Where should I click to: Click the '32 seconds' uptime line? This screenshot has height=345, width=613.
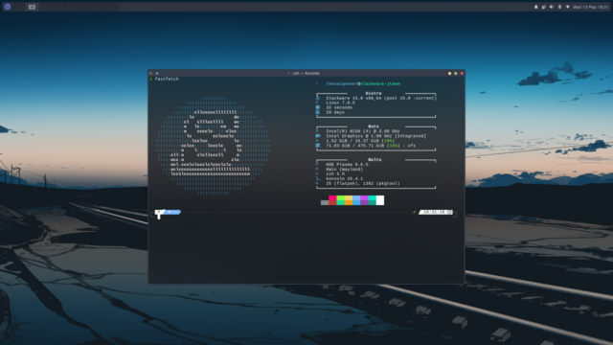(x=339, y=107)
